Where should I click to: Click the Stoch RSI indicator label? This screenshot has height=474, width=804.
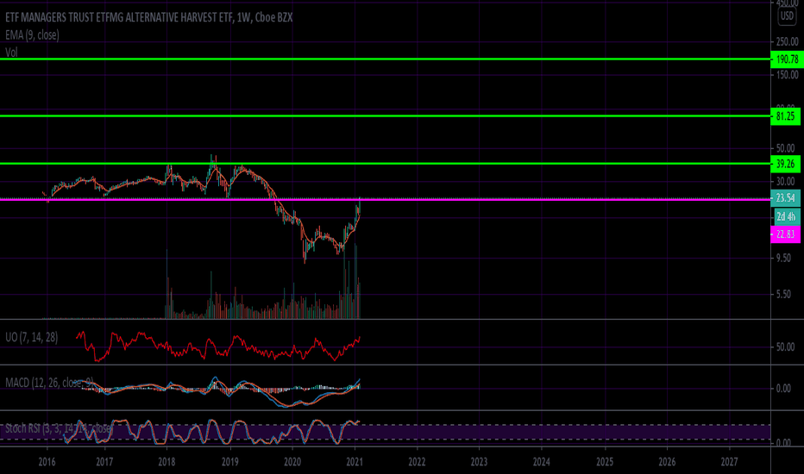click(x=59, y=427)
